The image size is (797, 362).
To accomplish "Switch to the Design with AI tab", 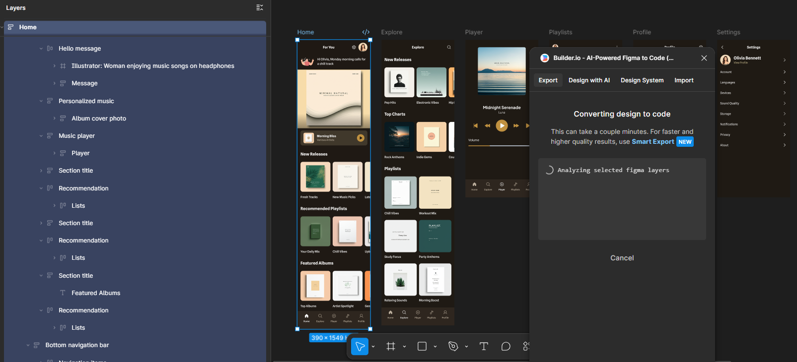I will (589, 80).
